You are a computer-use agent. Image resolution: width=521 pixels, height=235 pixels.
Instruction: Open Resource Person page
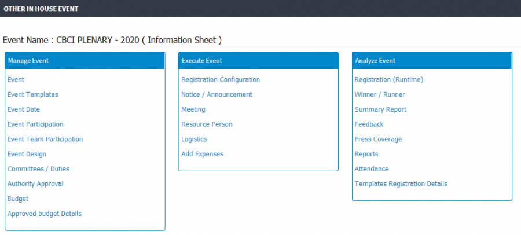pyautogui.click(x=207, y=124)
